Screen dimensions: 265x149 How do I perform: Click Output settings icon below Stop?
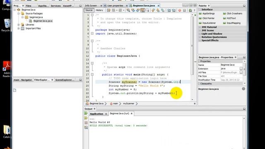pyautogui.click(x=86, y=127)
